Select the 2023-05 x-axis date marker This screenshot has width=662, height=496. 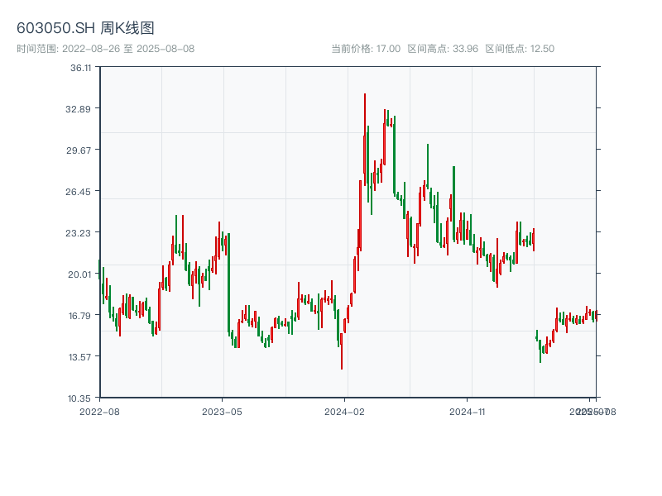[x=223, y=411]
